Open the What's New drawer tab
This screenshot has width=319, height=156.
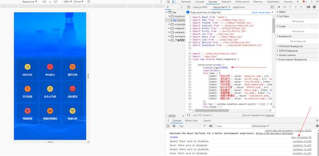click(191, 121)
